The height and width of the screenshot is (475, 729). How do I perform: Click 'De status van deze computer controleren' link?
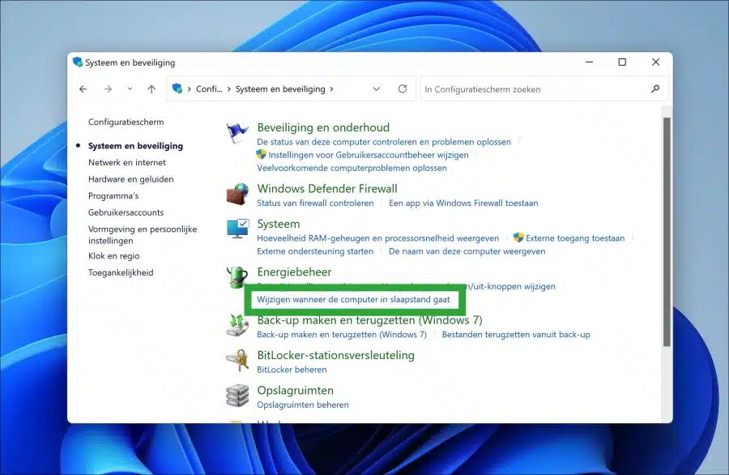click(x=384, y=142)
